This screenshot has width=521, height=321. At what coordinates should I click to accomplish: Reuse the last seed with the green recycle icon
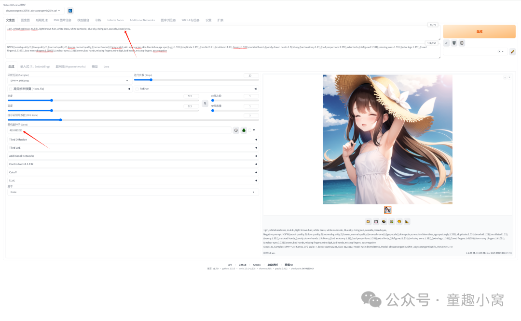point(244,130)
